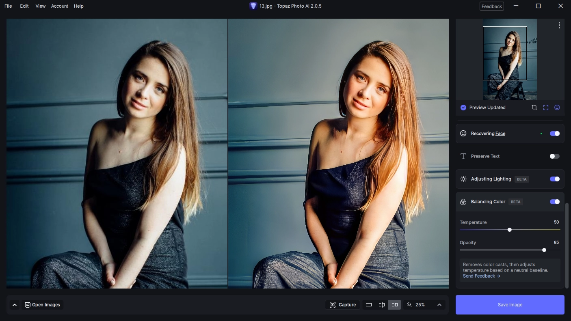Click the Open Images button
Screen dimensions: 571x321
coord(42,305)
